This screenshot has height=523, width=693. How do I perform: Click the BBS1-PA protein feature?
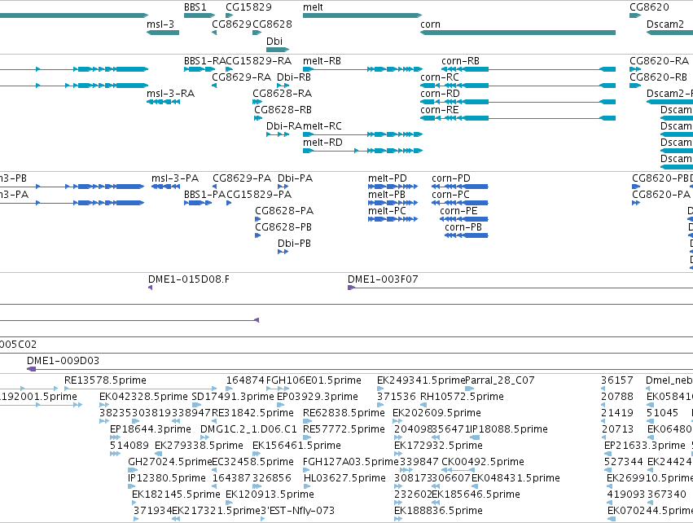(x=198, y=203)
